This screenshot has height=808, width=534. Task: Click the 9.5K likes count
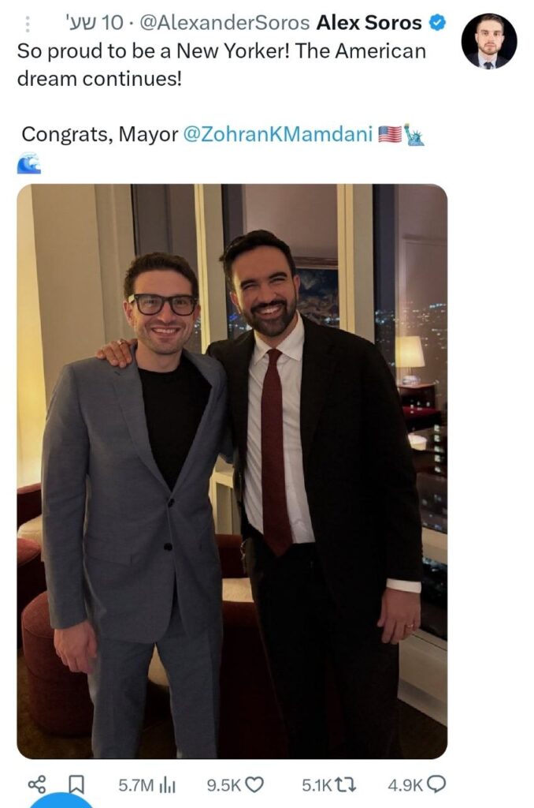coord(224,785)
